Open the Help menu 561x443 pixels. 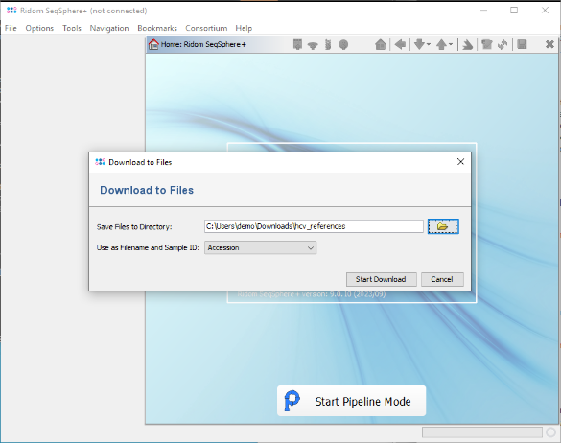244,28
